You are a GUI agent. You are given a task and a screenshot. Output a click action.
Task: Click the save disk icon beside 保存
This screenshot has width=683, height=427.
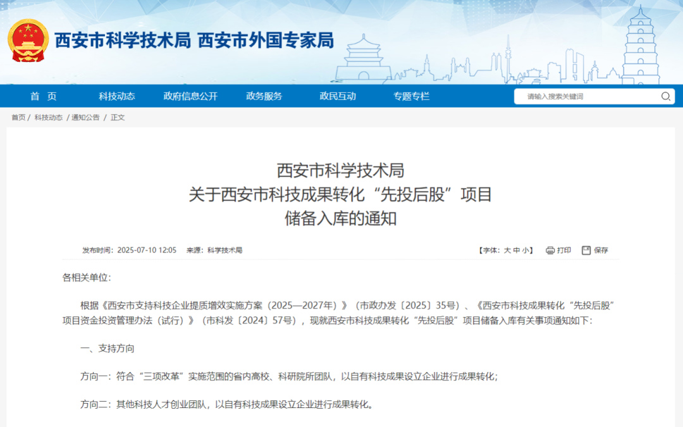tap(586, 250)
